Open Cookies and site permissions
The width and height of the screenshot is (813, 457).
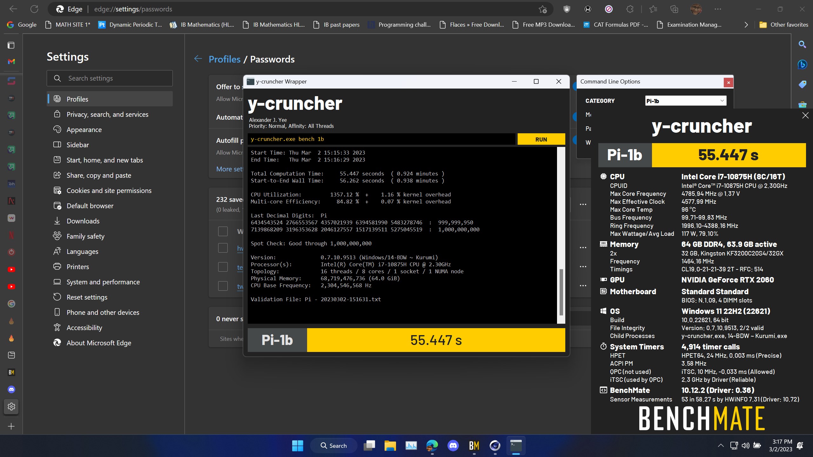110,190
